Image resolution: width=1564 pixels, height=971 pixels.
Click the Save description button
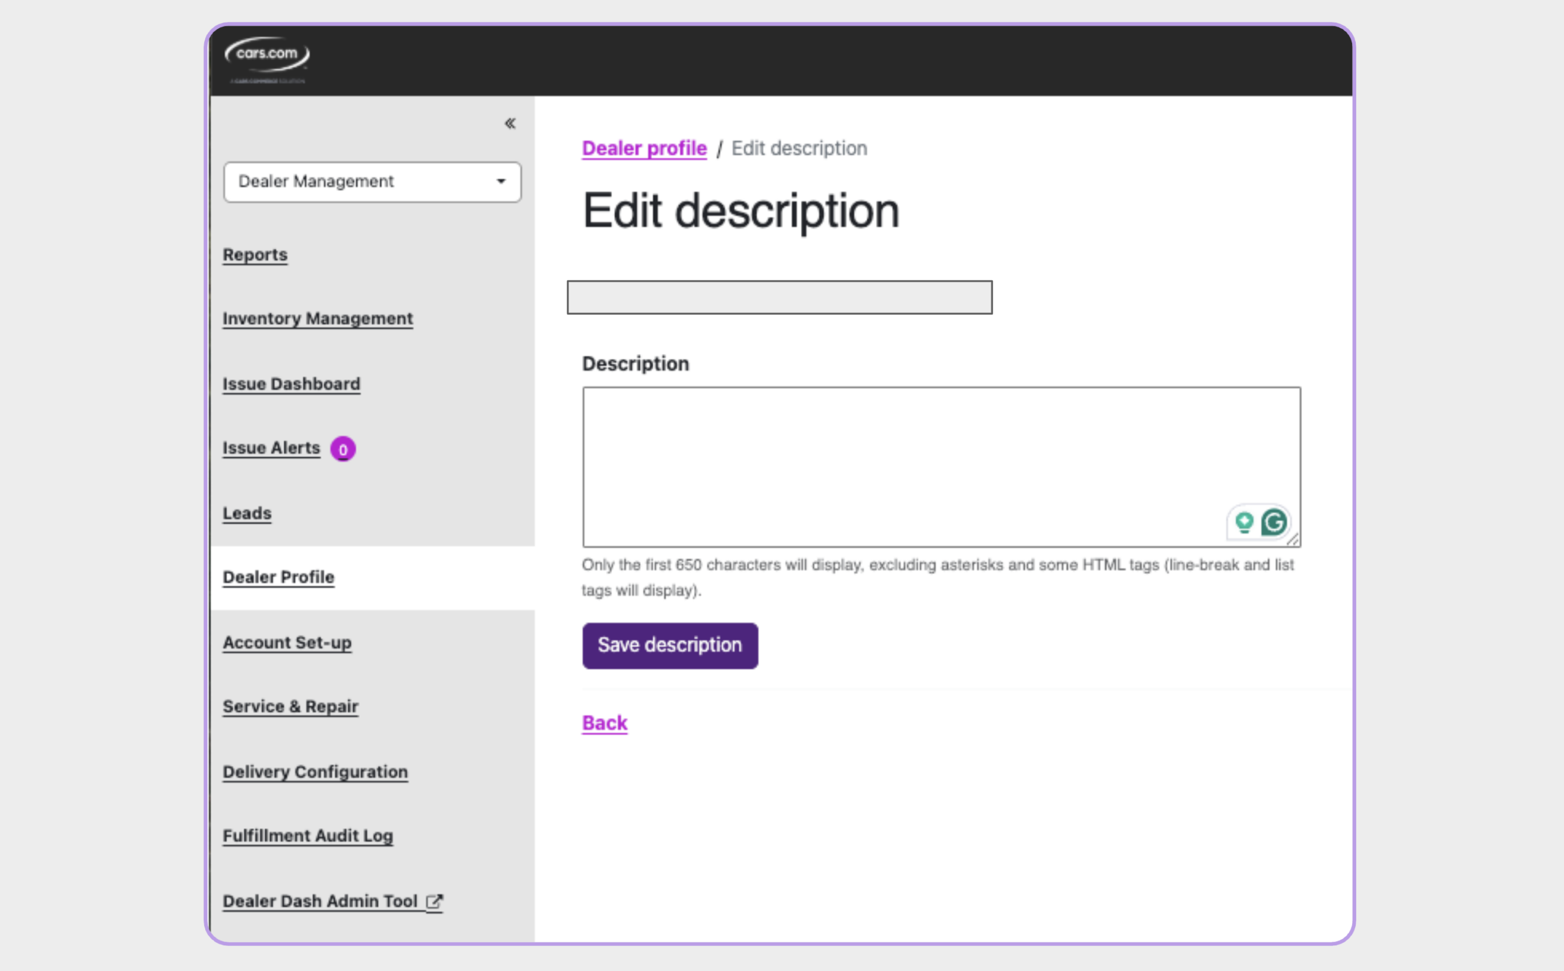670,646
